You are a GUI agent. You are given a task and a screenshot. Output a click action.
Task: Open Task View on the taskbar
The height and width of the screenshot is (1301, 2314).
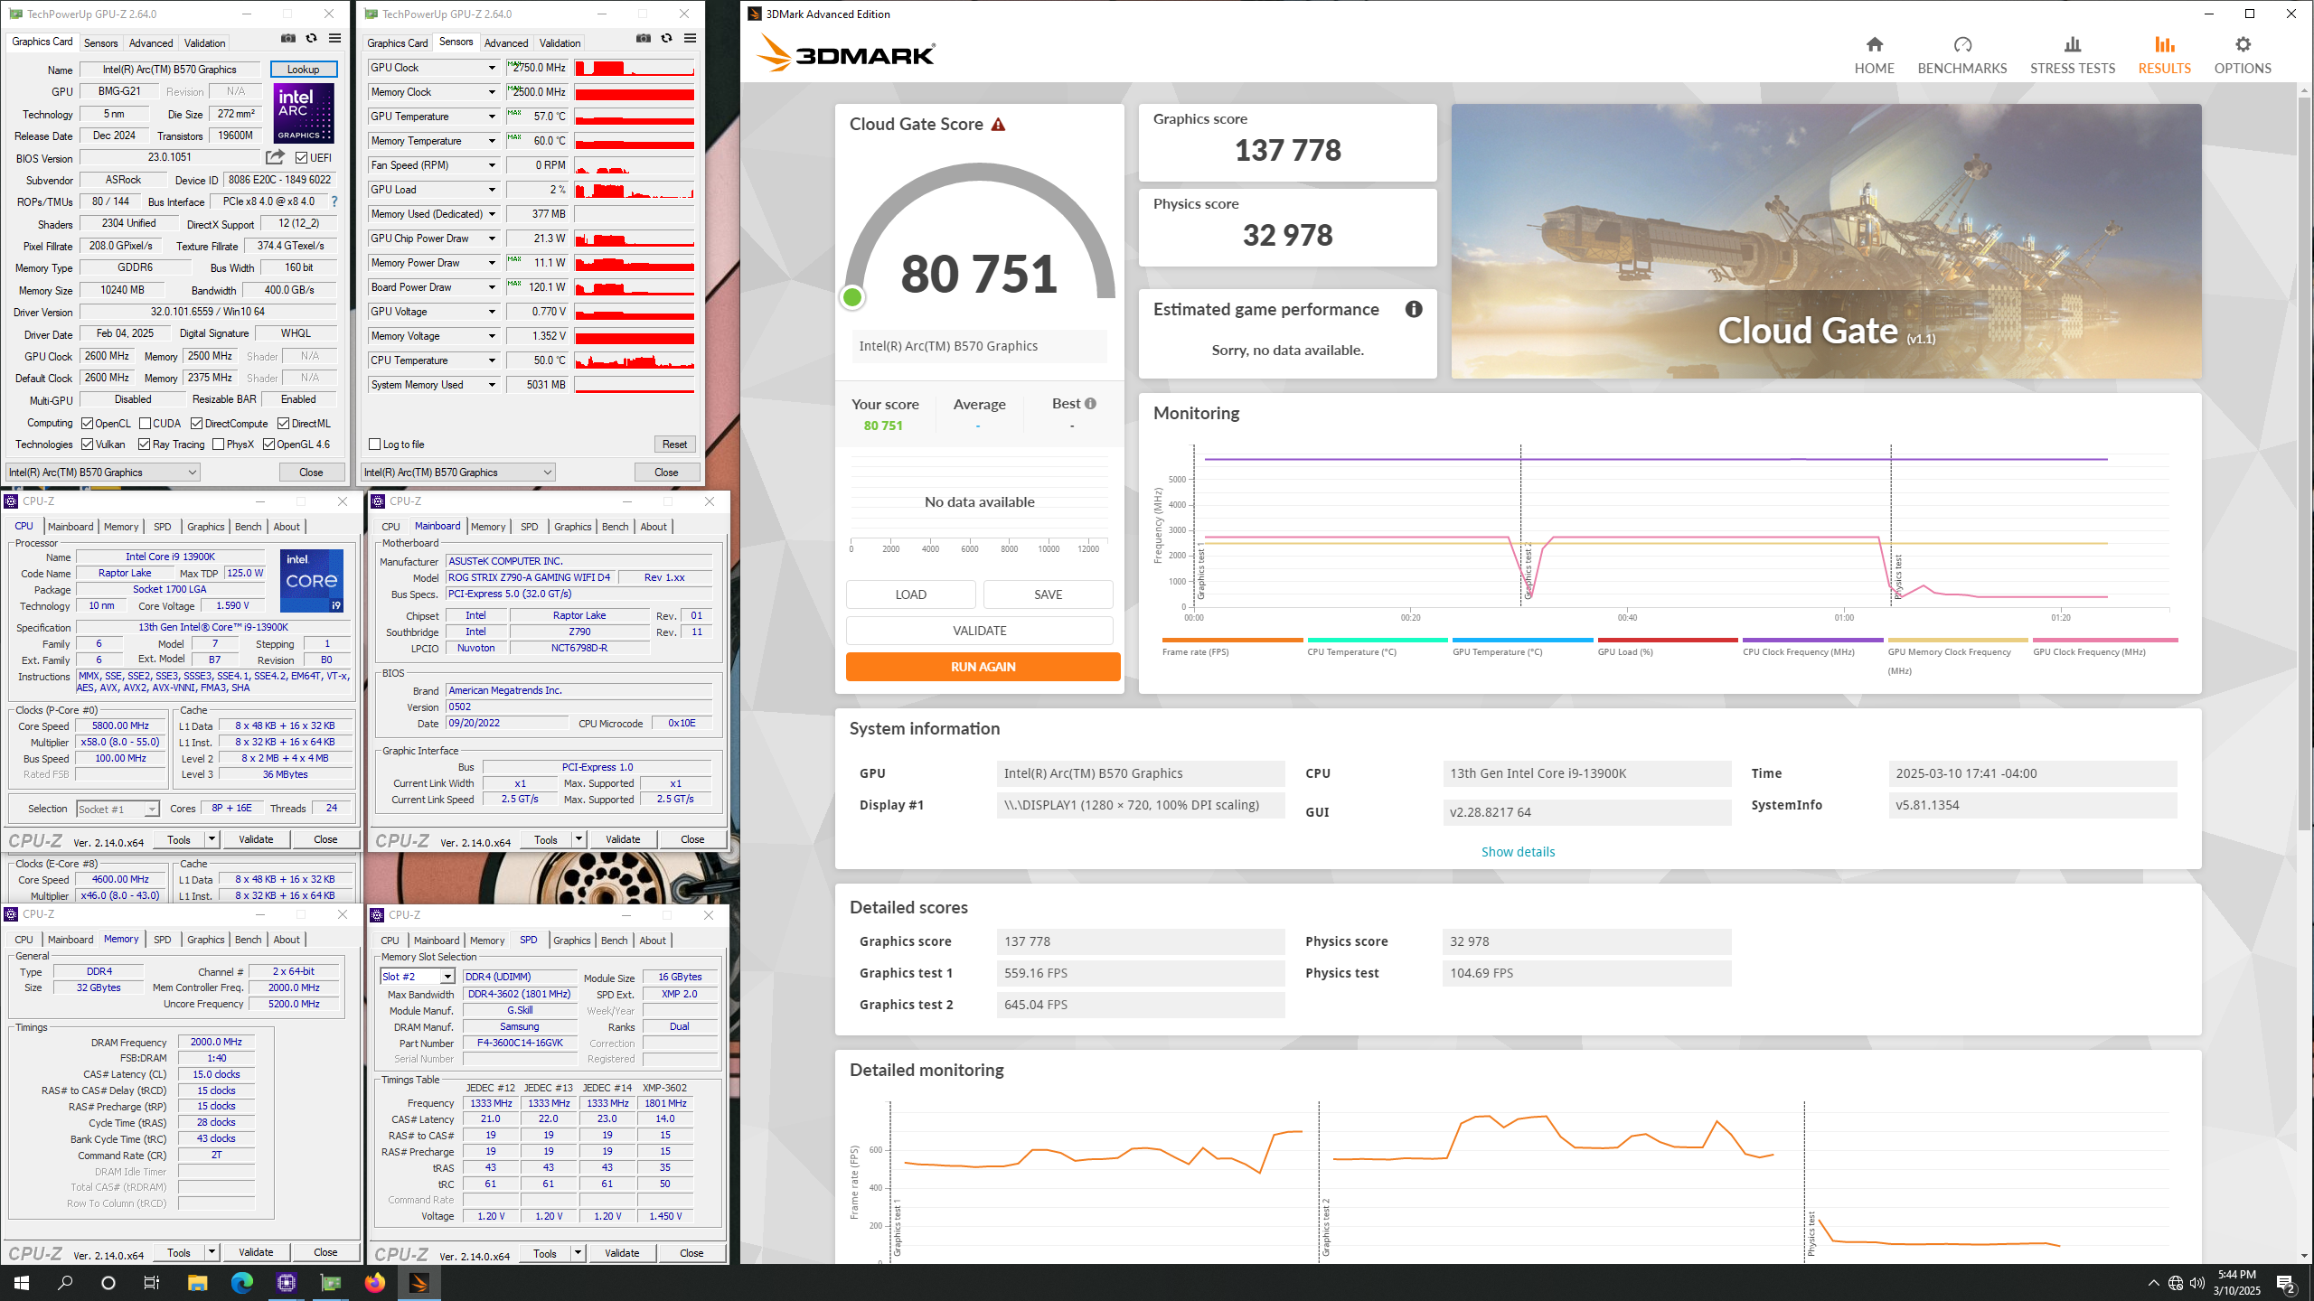pos(152,1282)
